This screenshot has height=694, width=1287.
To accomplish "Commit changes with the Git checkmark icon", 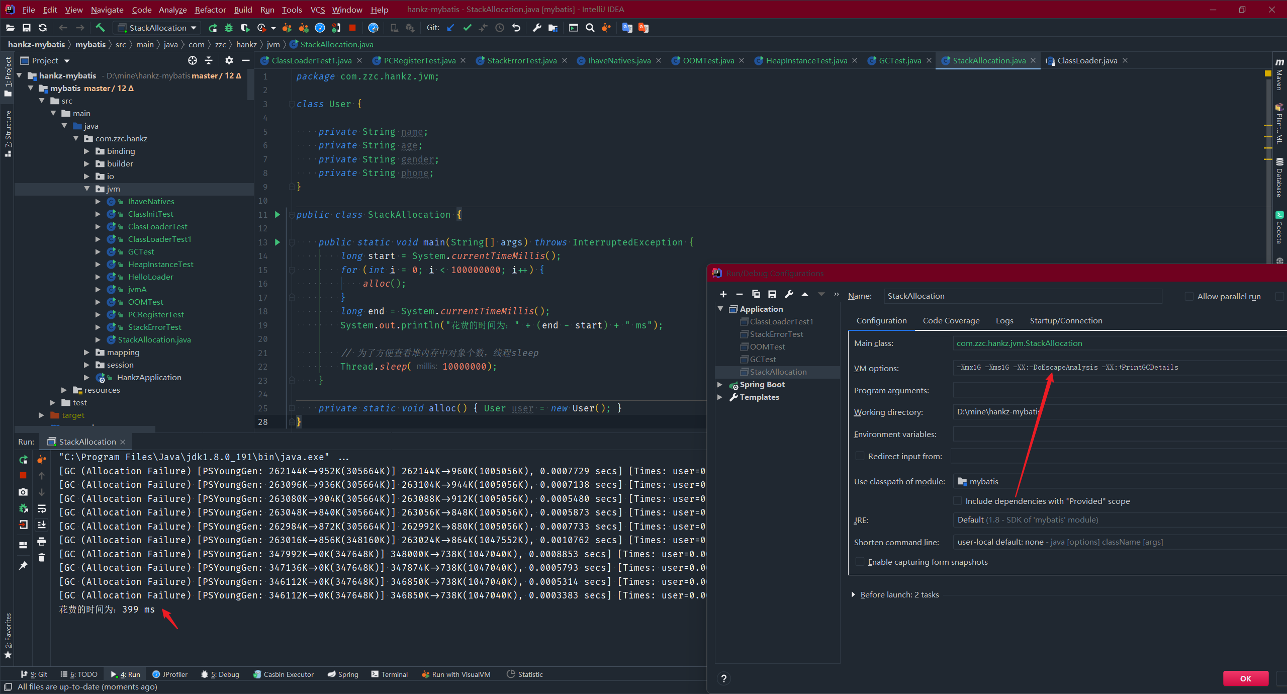I will (467, 28).
